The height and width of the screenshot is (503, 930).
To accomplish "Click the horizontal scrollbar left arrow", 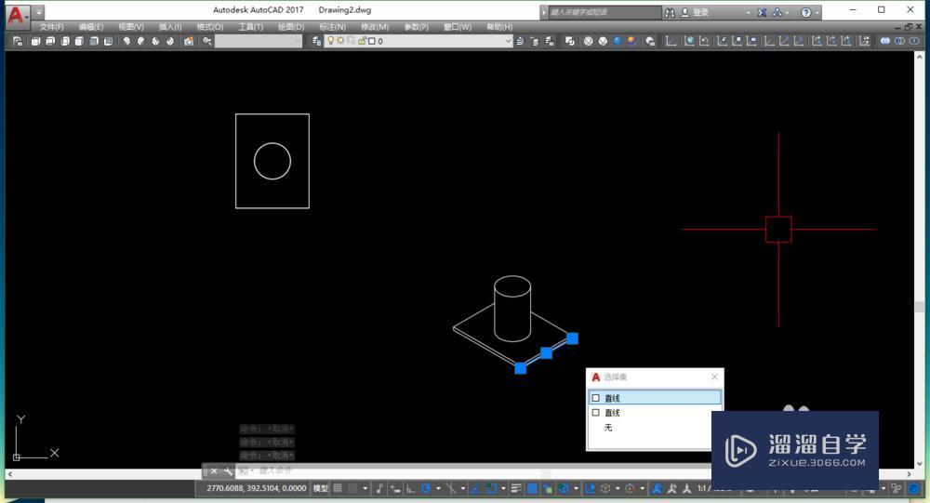I will point(10,474).
